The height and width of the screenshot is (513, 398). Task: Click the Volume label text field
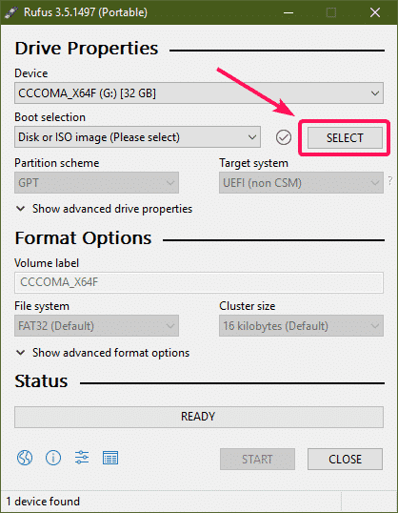[x=199, y=282]
